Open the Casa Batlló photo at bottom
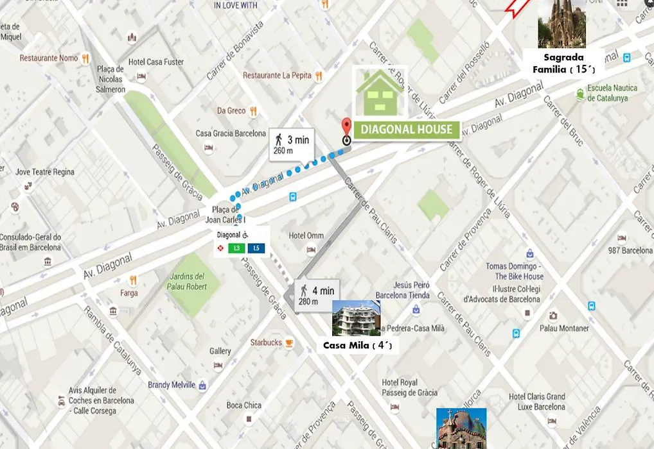This screenshot has height=449, width=654. coord(461,428)
